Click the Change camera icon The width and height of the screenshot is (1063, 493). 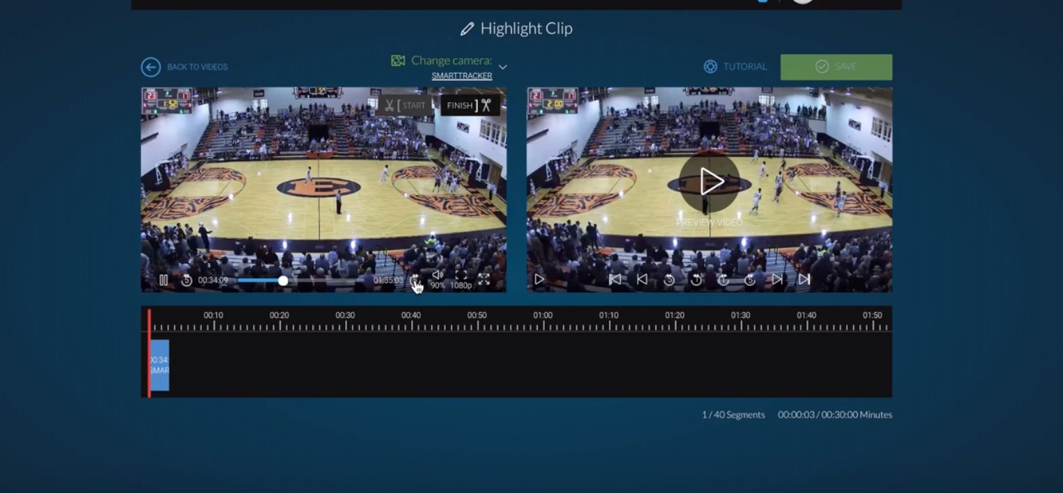tap(397, 60)
